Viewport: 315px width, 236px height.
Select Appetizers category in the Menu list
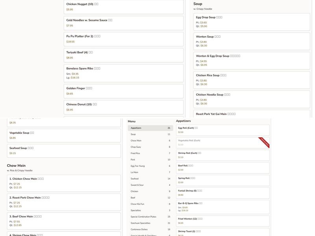click(x=150, y=128)
